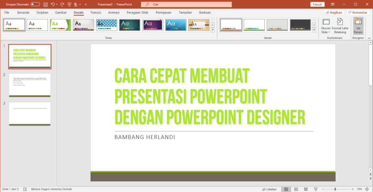Start slideshow from beginning via toolbar icon
The height and width of the screenshot is (192, 373).
click(x=69, y=4)
